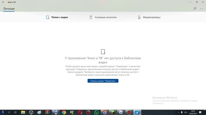Open the red record icon left of WhatsApp
Viewport: 206px width, 115px height.
click(x=88, y=112)
